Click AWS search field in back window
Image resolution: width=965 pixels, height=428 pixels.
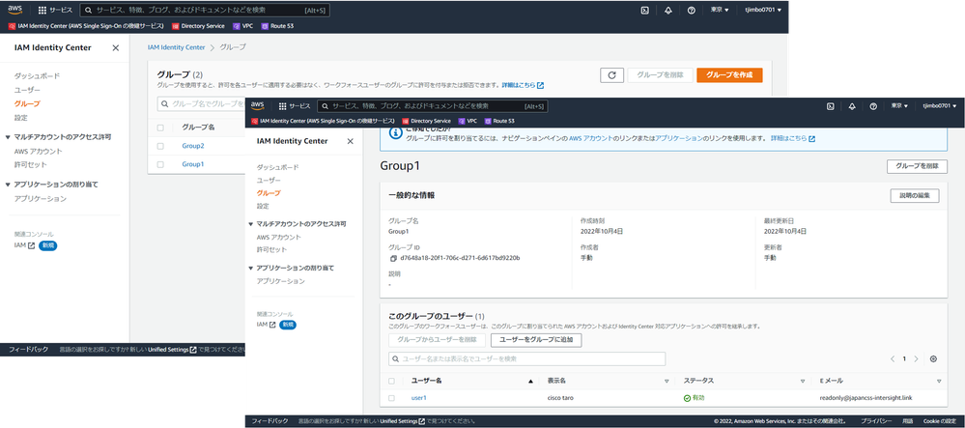tap(205, 11)
